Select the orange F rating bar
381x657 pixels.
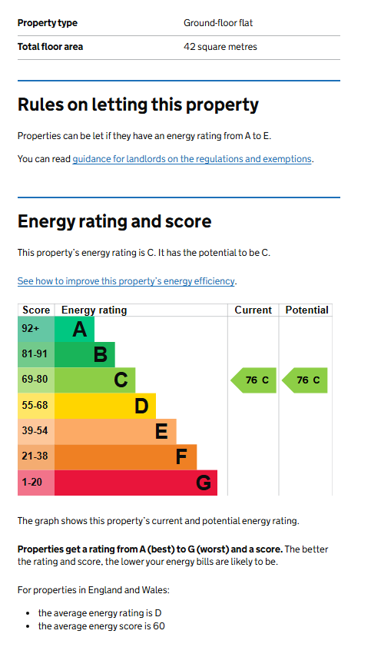tap(126, 456)
